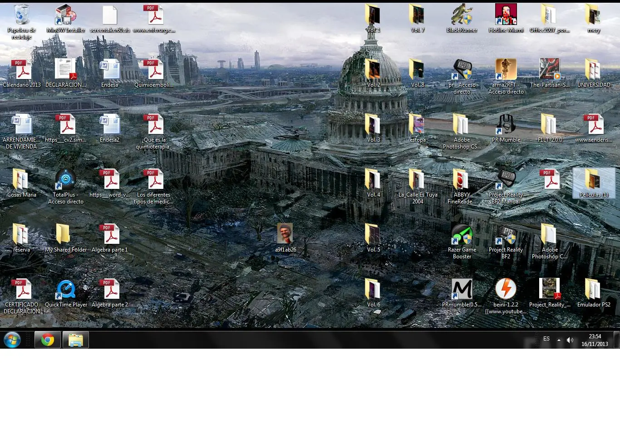Open Google Chrome from the taskbar
620x425 pixels.
coord(48,340)
